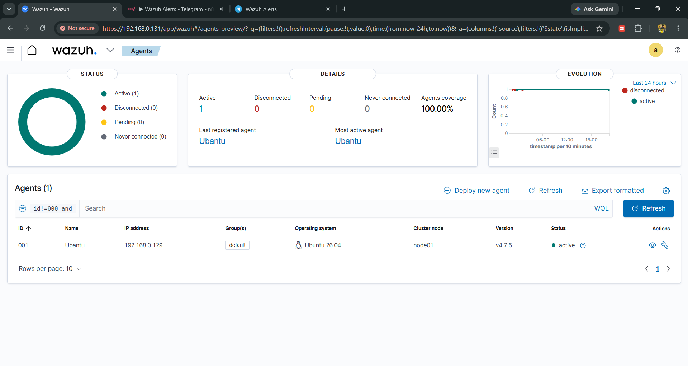Open the last registered agent Ubantu link

(212, 141)
